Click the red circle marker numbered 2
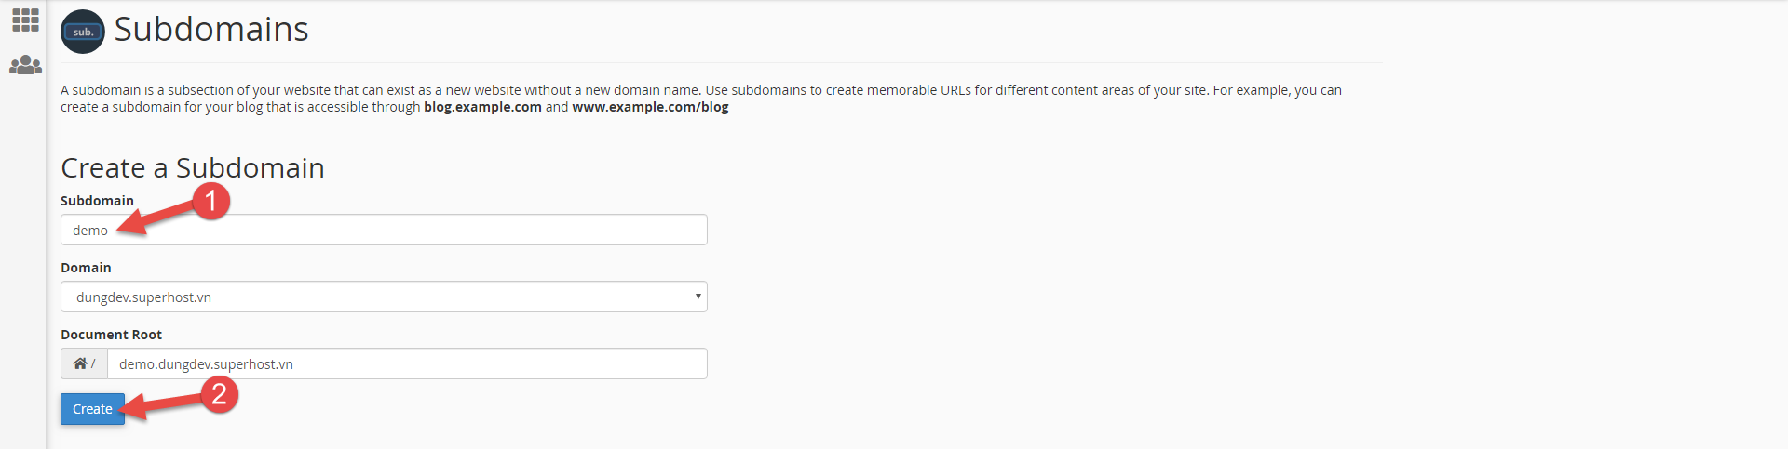1788x449 pixels. point(220,394)
